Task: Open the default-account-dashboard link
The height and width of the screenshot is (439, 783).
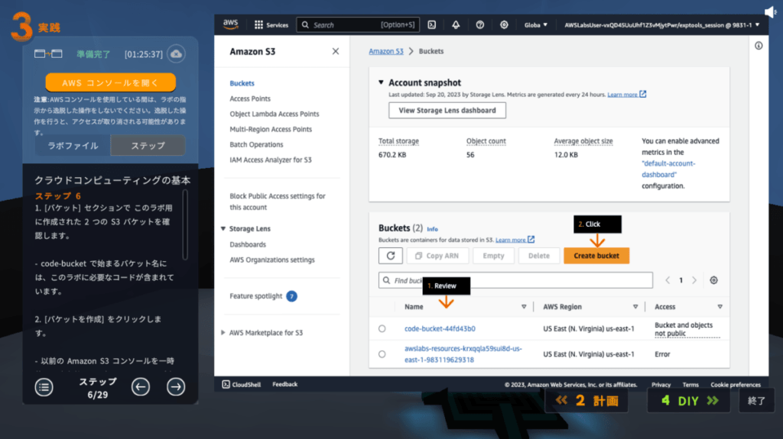Action: [668, 169]
